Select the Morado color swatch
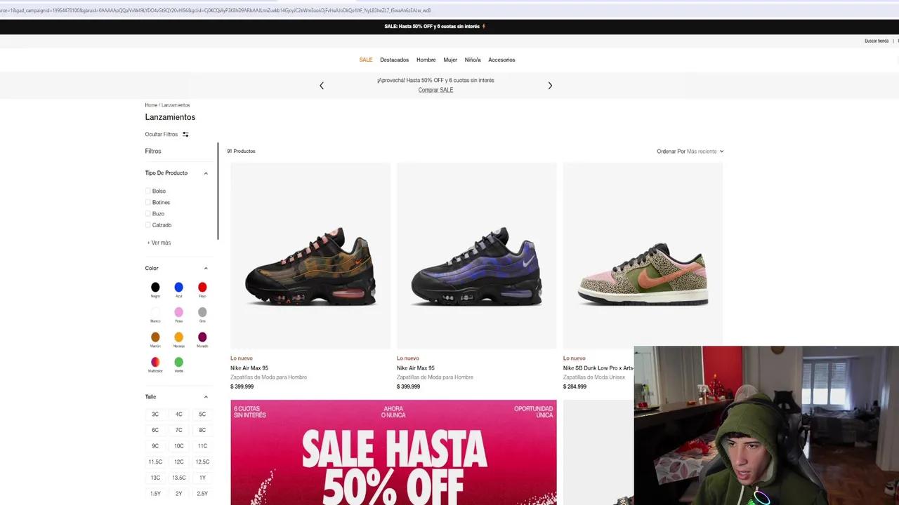This screenshot has width=899, height=505. pos(202,337)
